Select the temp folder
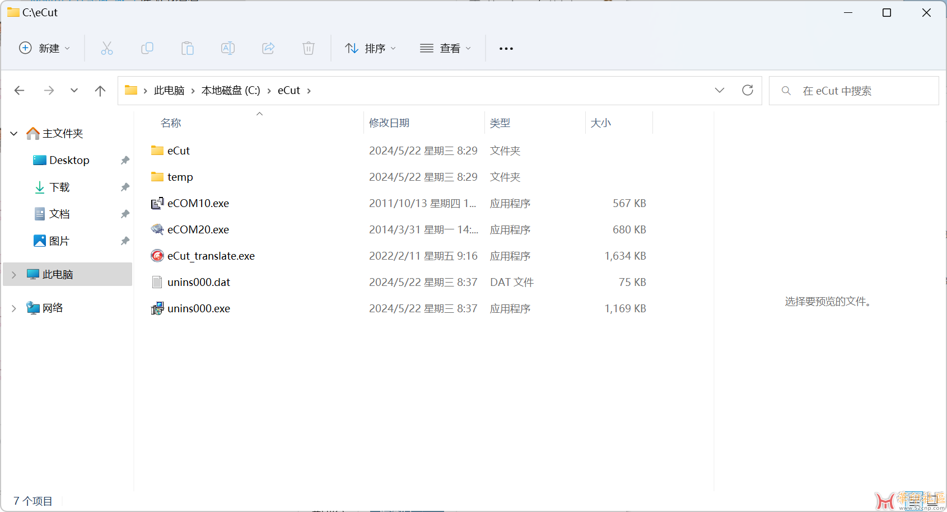 pyautogui.click(x=180, y=177)
